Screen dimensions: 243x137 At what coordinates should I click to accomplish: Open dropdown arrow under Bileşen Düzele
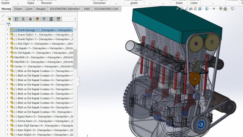pos(18,3)
